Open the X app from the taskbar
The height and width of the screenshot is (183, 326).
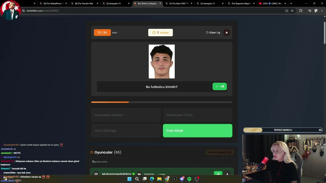[x=174, y=179]
